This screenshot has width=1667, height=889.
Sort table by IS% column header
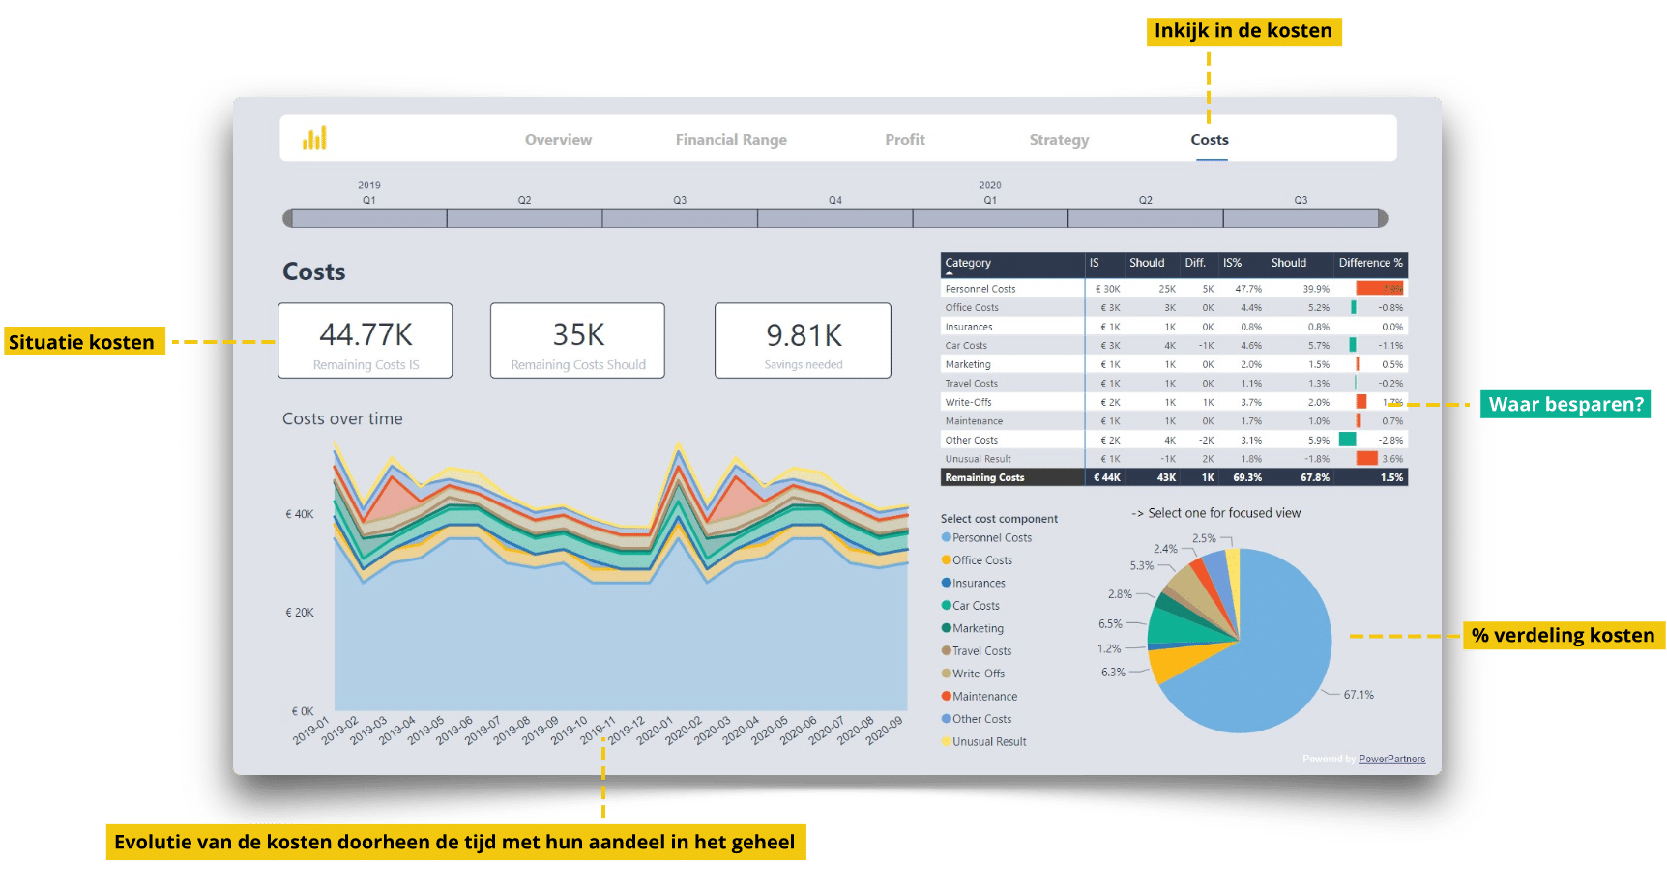pos(1232,263)
